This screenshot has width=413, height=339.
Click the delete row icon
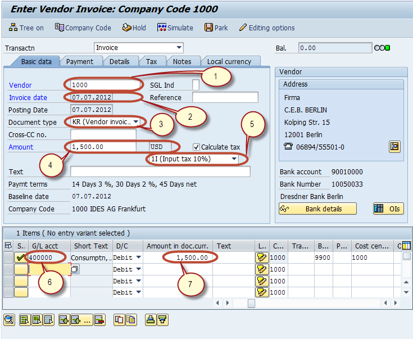pyautogui.click(x=99, y=320)
